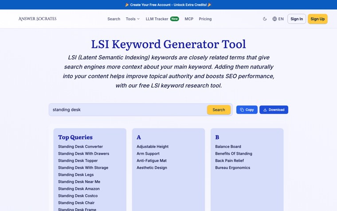Screen dimensions: 337x211
Task: Open the EN language selector
Action: 278,19
